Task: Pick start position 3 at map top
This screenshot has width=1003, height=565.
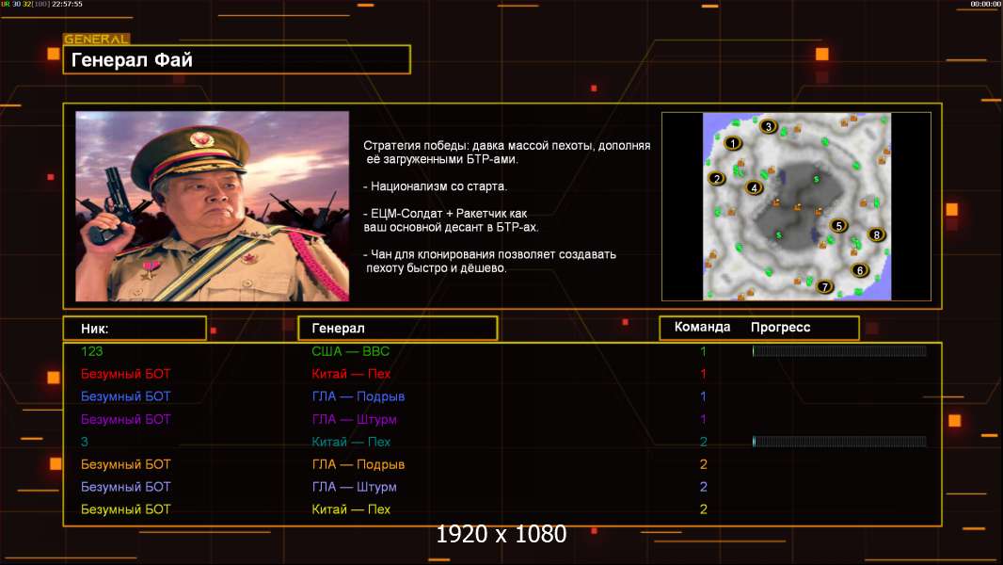Action: tap(769, 127)
